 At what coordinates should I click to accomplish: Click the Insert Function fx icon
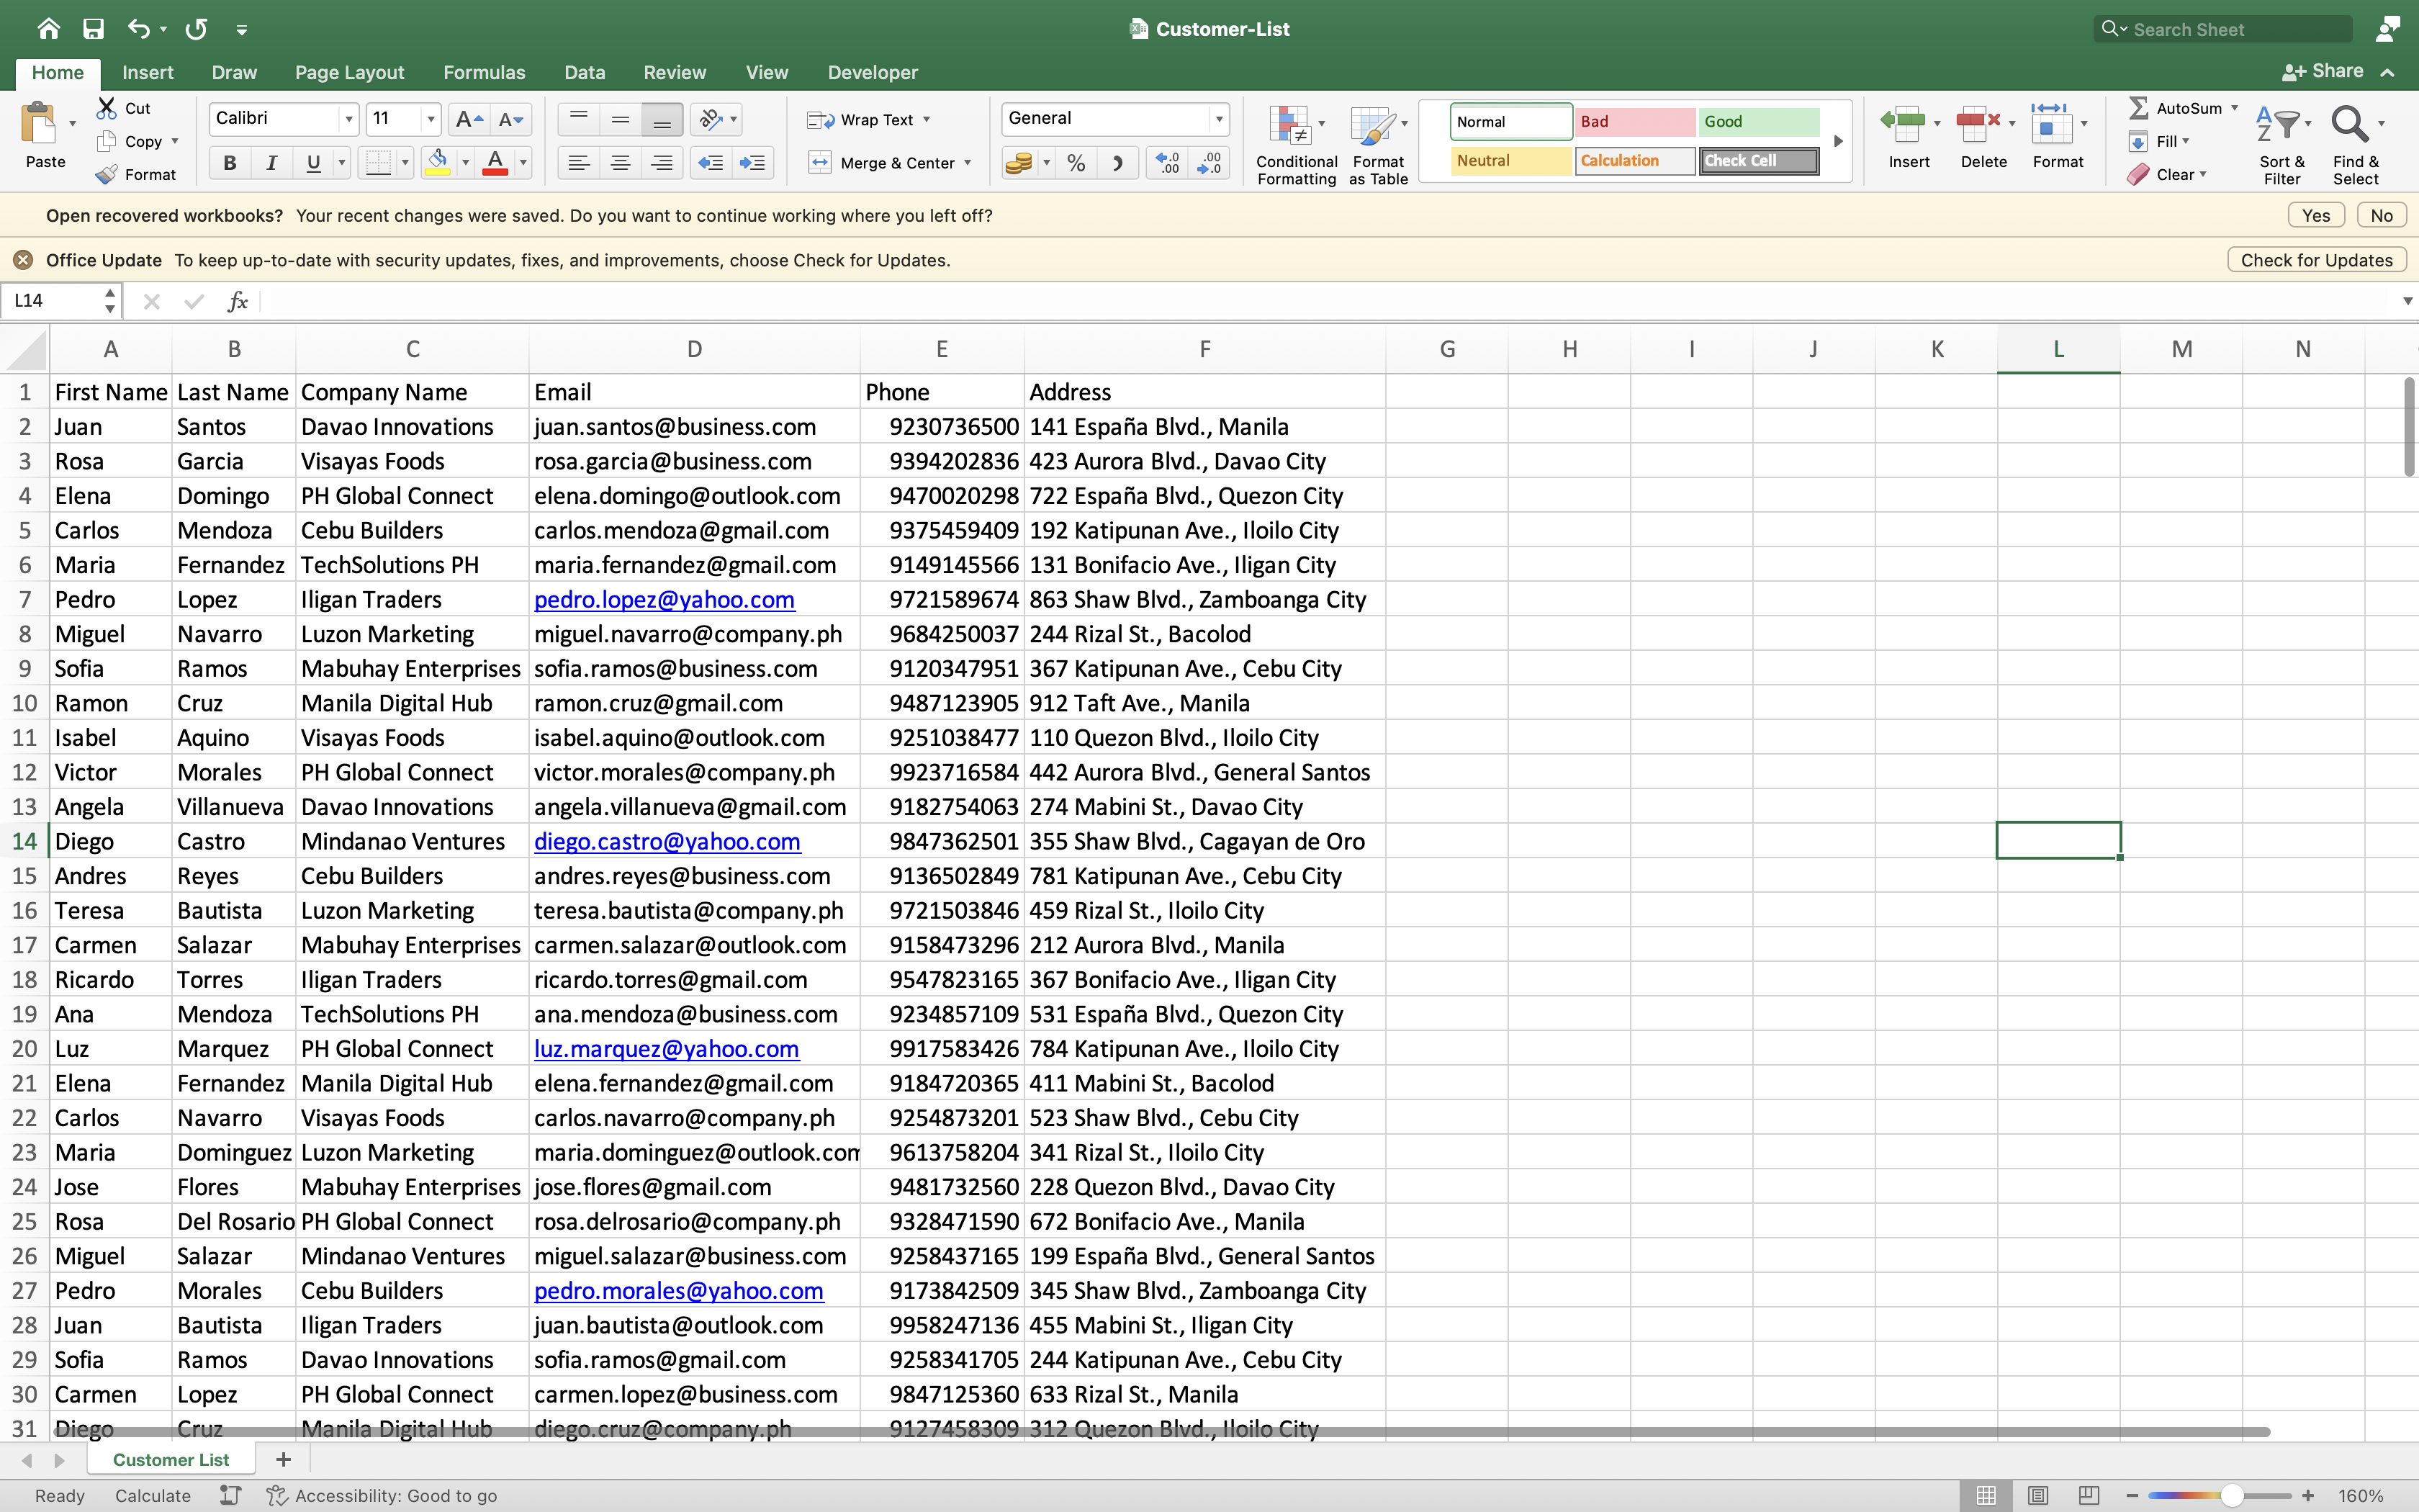click(237, 301)
